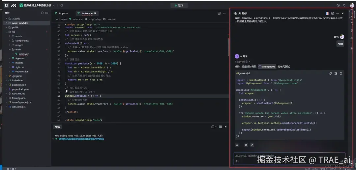Open AI assistant more-options ellipsis
Screen dimensions: 356x170
[338, 13]
